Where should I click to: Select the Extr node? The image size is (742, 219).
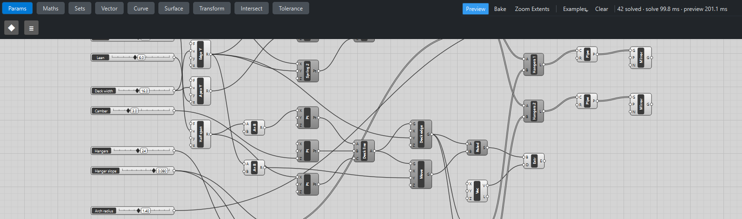click(x=534, y=161)
